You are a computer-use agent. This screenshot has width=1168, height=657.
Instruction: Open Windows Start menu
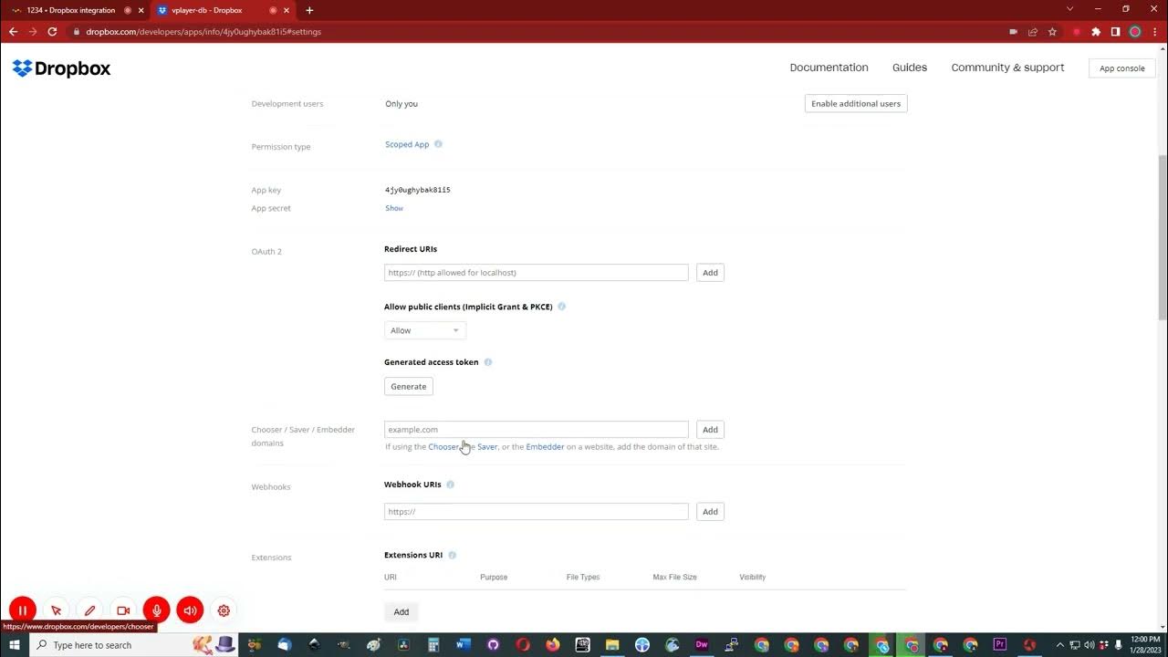click(15, 645)
